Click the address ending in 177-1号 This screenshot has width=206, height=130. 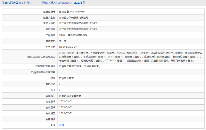click(78, 23)
